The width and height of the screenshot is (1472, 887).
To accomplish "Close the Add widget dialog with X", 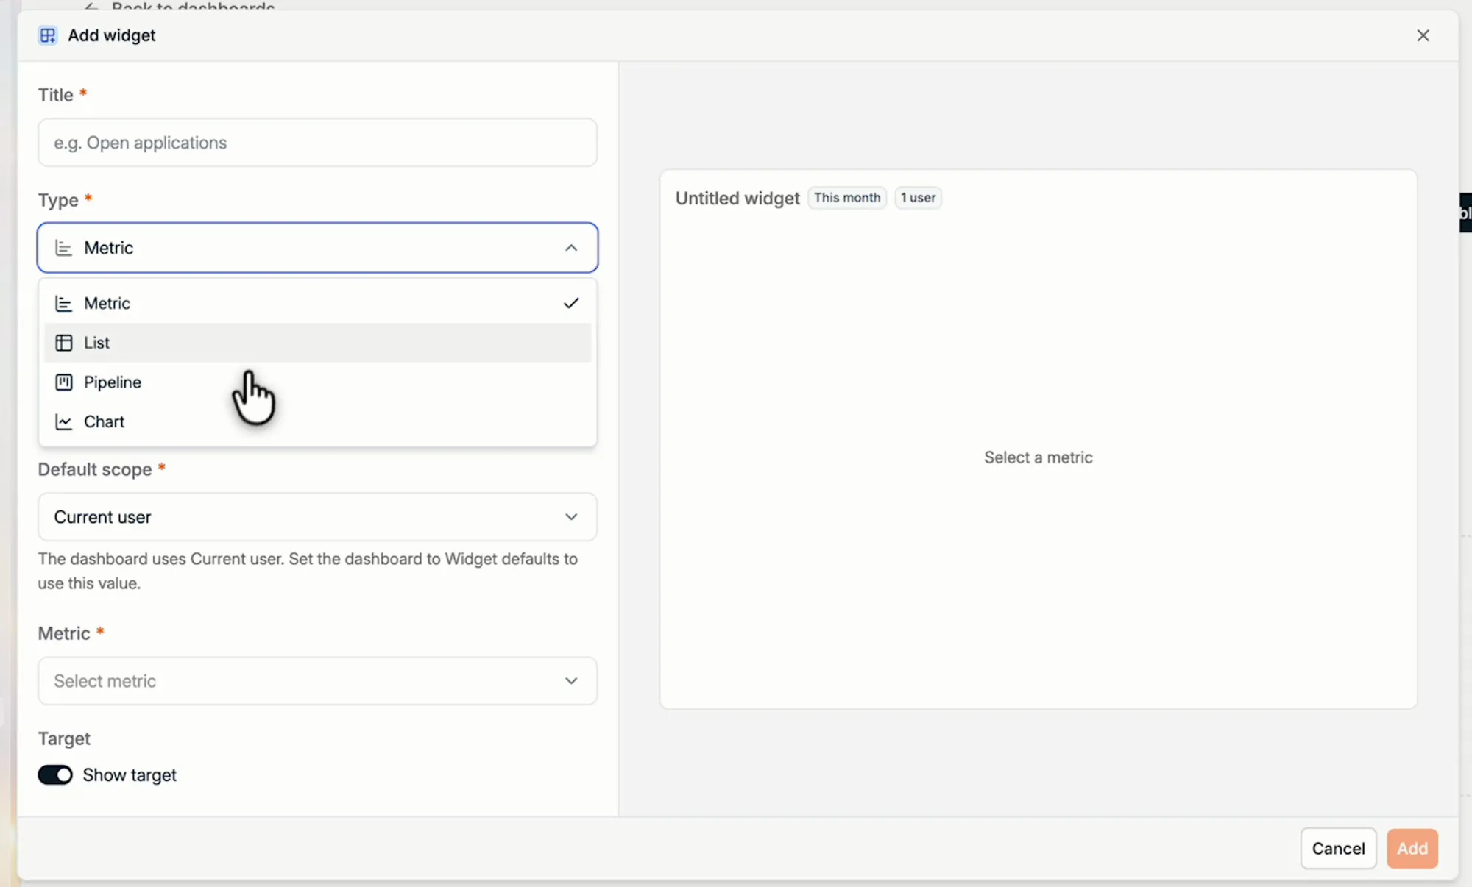I will point(1423,35).
